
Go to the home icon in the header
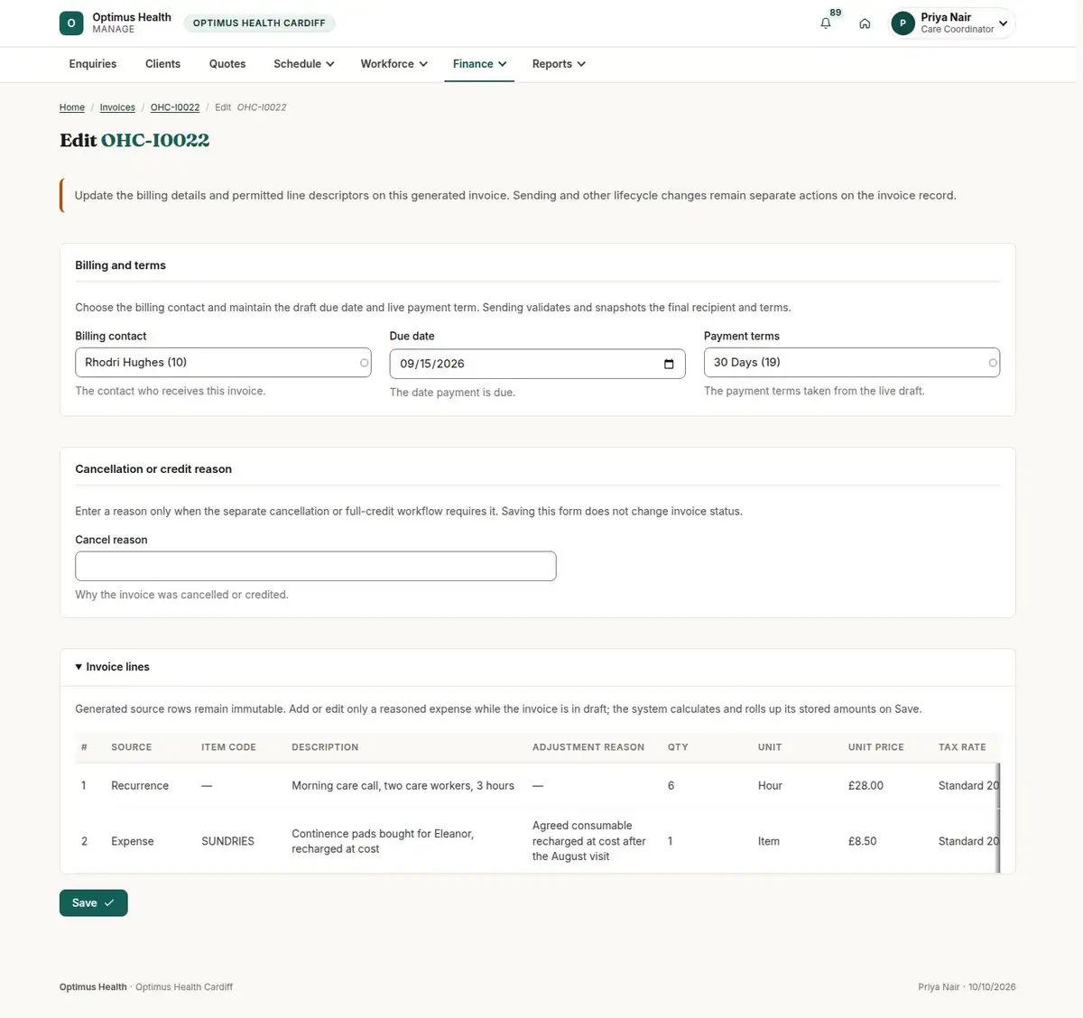(865, 23)
